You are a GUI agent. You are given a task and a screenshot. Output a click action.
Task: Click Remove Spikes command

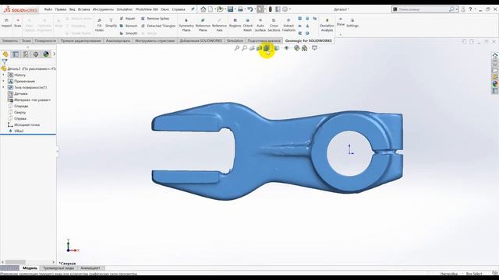(155, 19)
